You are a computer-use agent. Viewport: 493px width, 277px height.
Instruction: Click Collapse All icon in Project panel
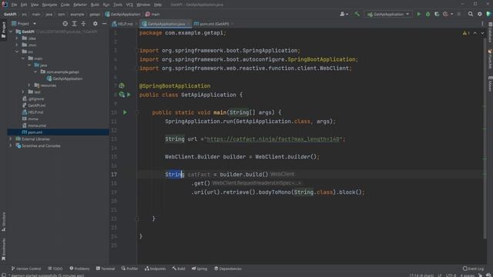click(83, 24)
